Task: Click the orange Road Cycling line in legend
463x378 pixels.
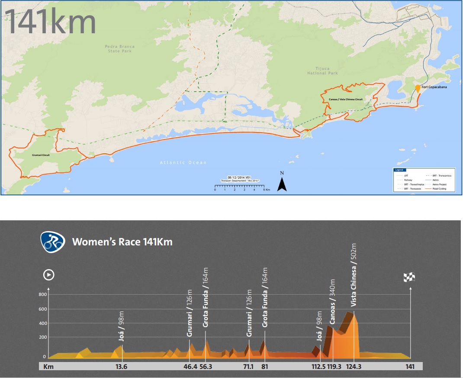Action: click(429, 189)
